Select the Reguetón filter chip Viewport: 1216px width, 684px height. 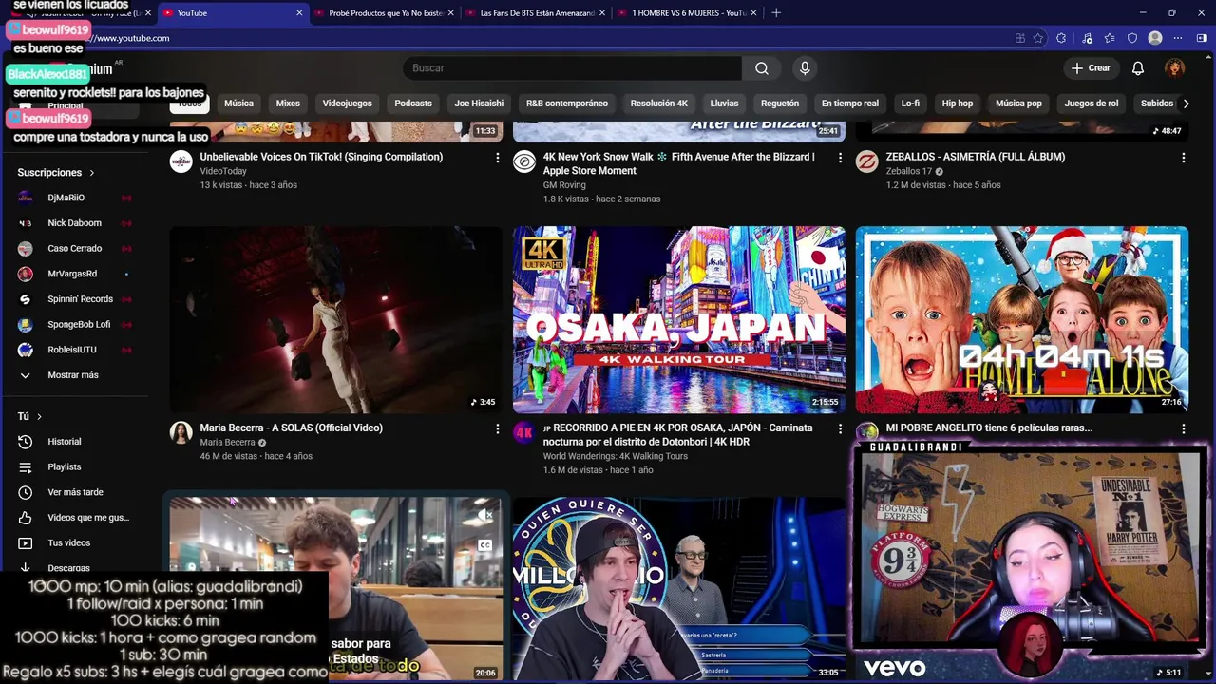[780, 104]
